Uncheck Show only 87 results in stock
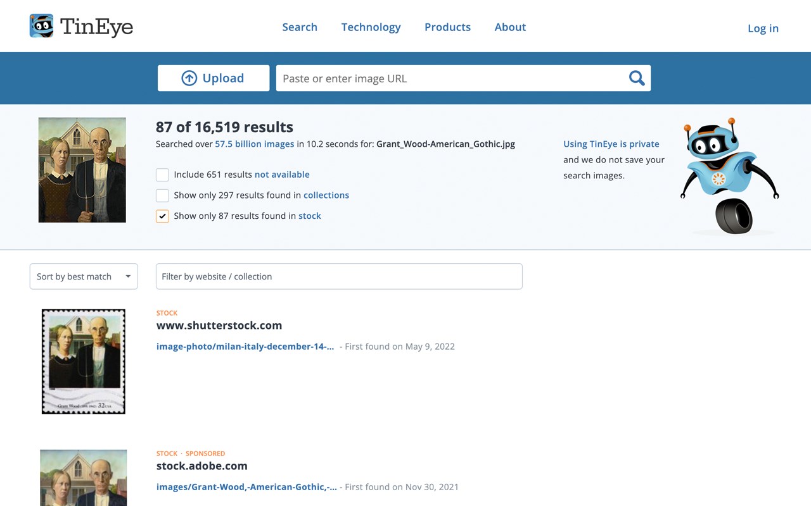Viewport: 811px width, 506px height. coord(162,216)
